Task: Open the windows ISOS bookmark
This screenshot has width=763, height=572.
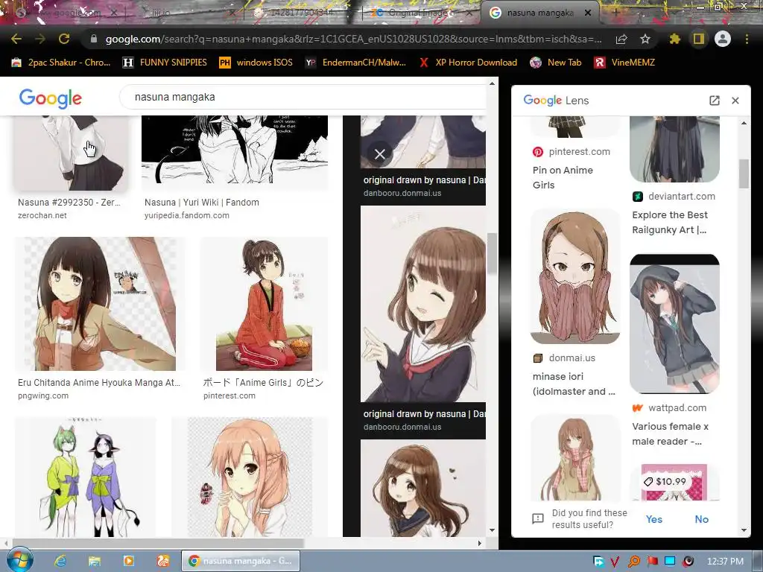Action: pos(256,63)
